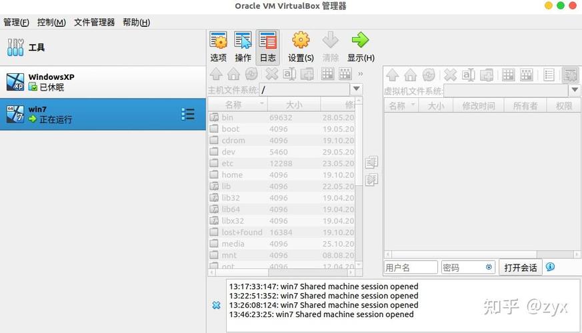582x333 pixels.
Task: Refresh the guest file system listing
Action: [429, 75]
